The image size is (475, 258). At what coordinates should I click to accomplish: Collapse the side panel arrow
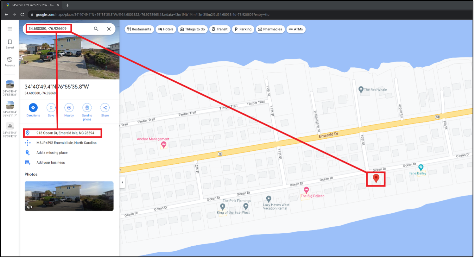click(x=123, y=182)
